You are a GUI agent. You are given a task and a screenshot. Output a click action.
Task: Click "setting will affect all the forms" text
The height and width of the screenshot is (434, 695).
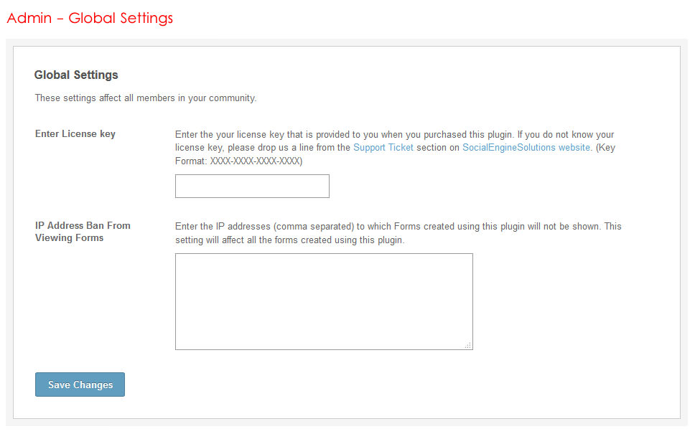coord(290,240)
